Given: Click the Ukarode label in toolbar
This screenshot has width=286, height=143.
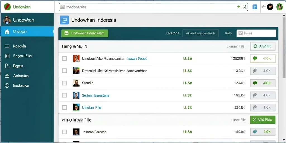Looking at the screenshot, I should coord(173,33).
